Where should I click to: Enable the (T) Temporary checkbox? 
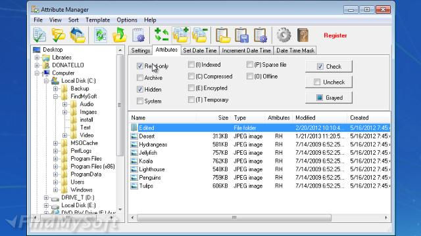pyautogui.click(x=191, y=100)
